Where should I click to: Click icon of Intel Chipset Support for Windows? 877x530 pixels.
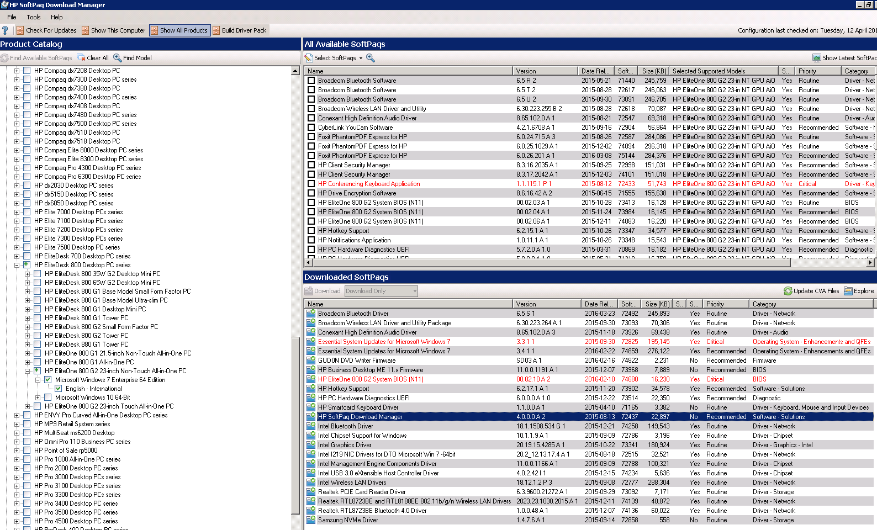pos(311,436)
